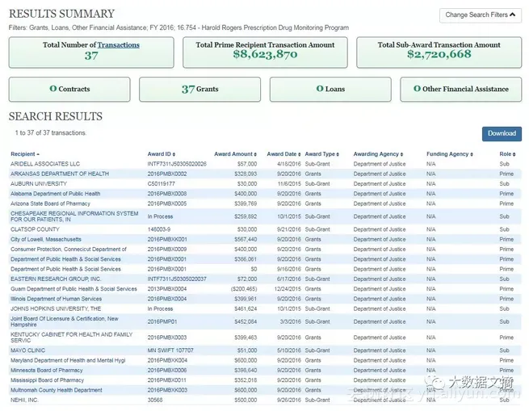
Task: Sort table by Award Amount
Action: click(234, 153)
